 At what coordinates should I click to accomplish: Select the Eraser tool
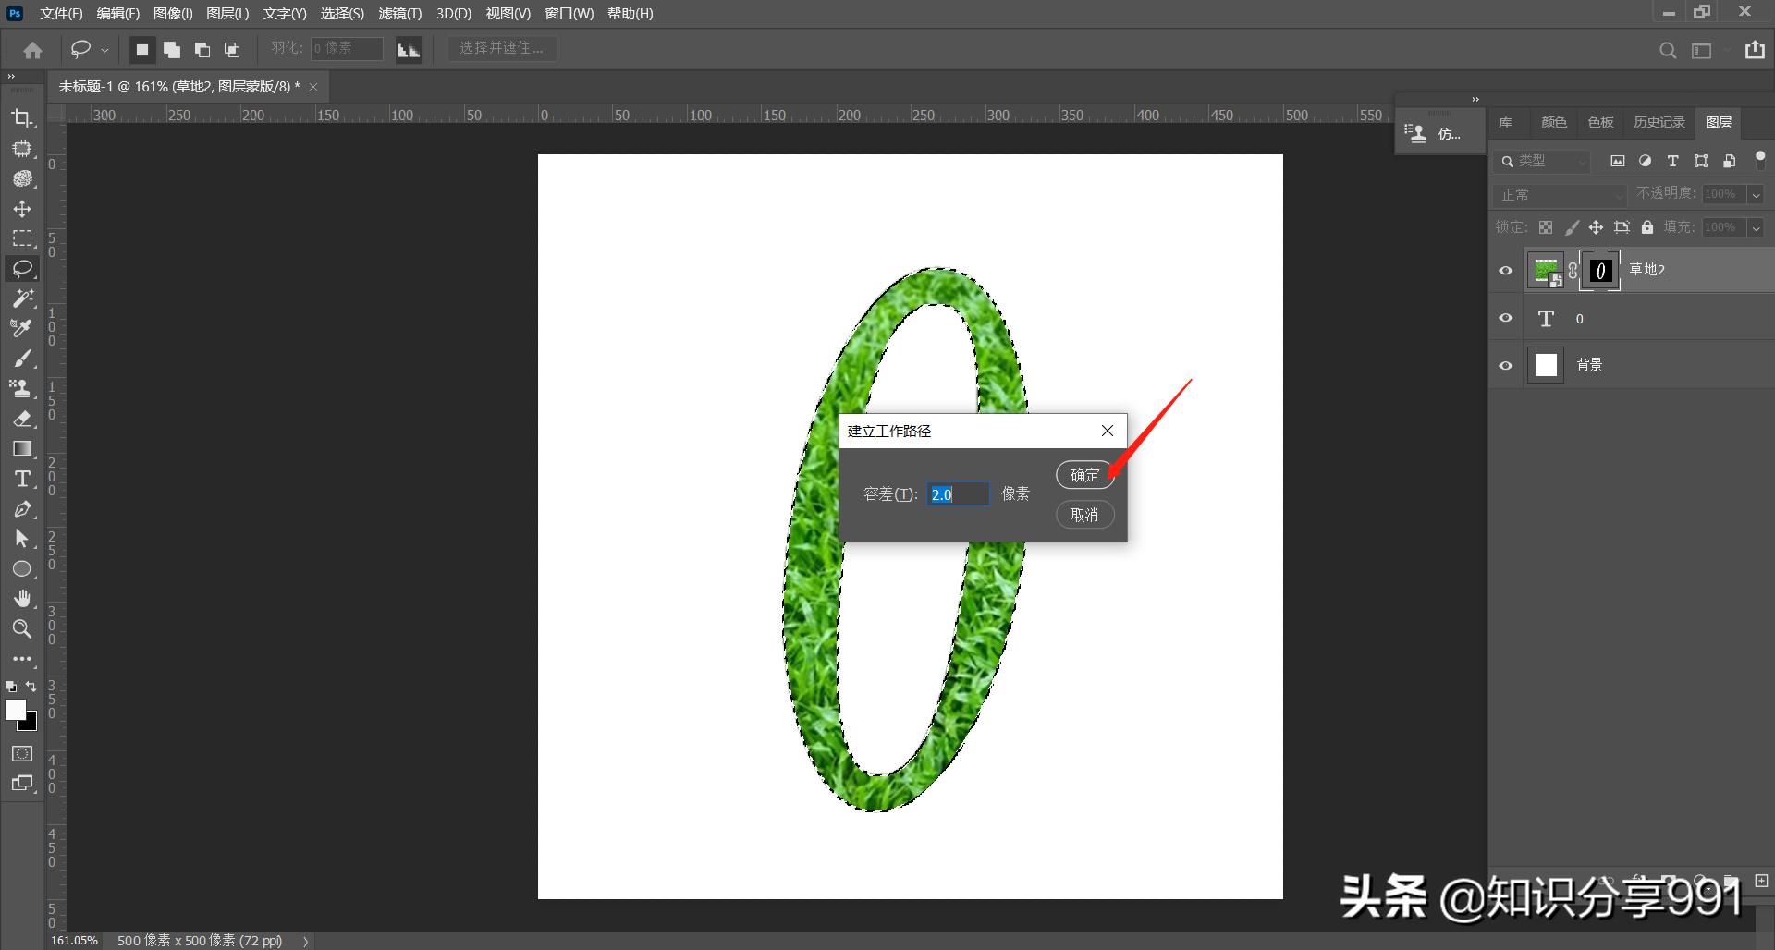coord(22,419)
